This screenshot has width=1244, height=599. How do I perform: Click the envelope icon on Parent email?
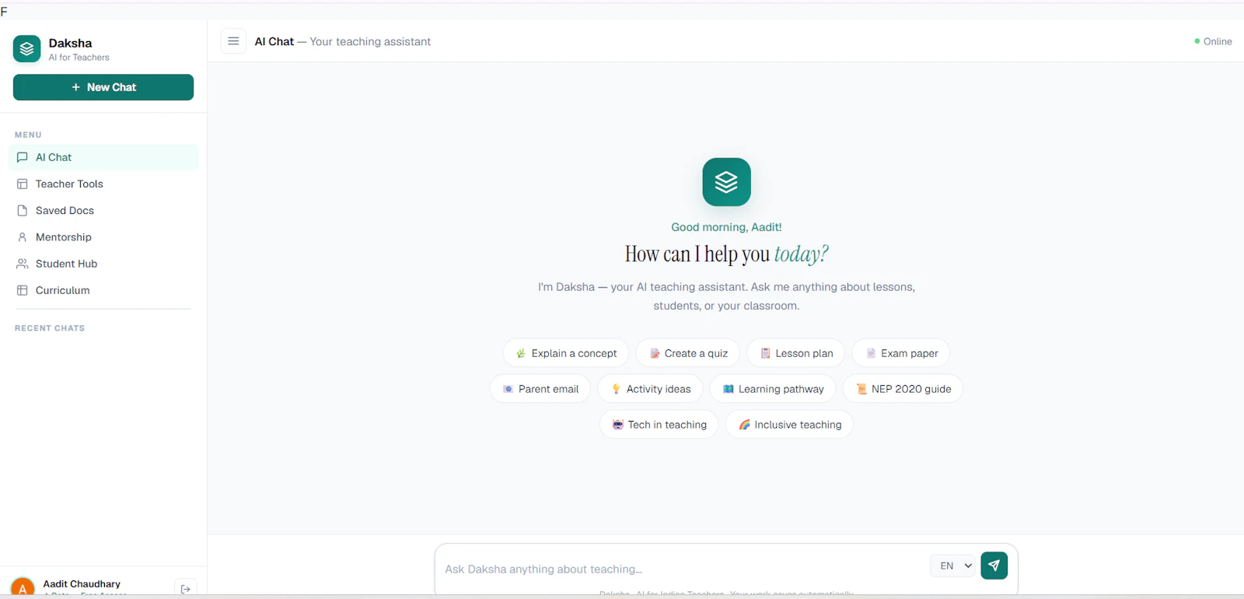tap(508, 389)
